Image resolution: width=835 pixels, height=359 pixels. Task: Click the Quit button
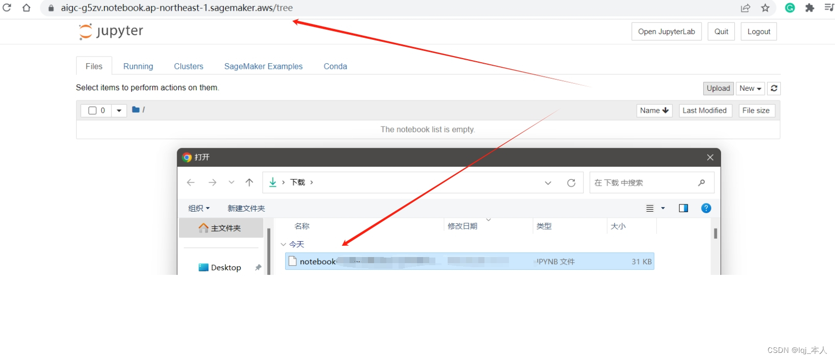coord(721,32)
